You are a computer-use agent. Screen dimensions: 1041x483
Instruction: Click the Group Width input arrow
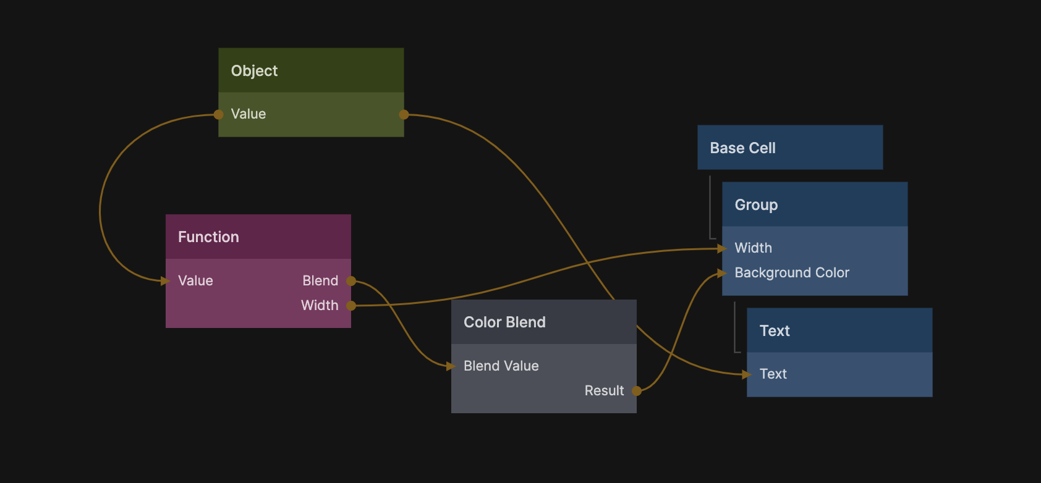point(721,248)
